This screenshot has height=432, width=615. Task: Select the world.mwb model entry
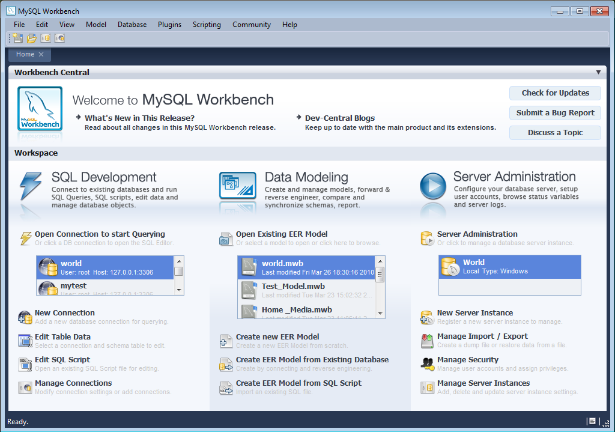point(306,268)
